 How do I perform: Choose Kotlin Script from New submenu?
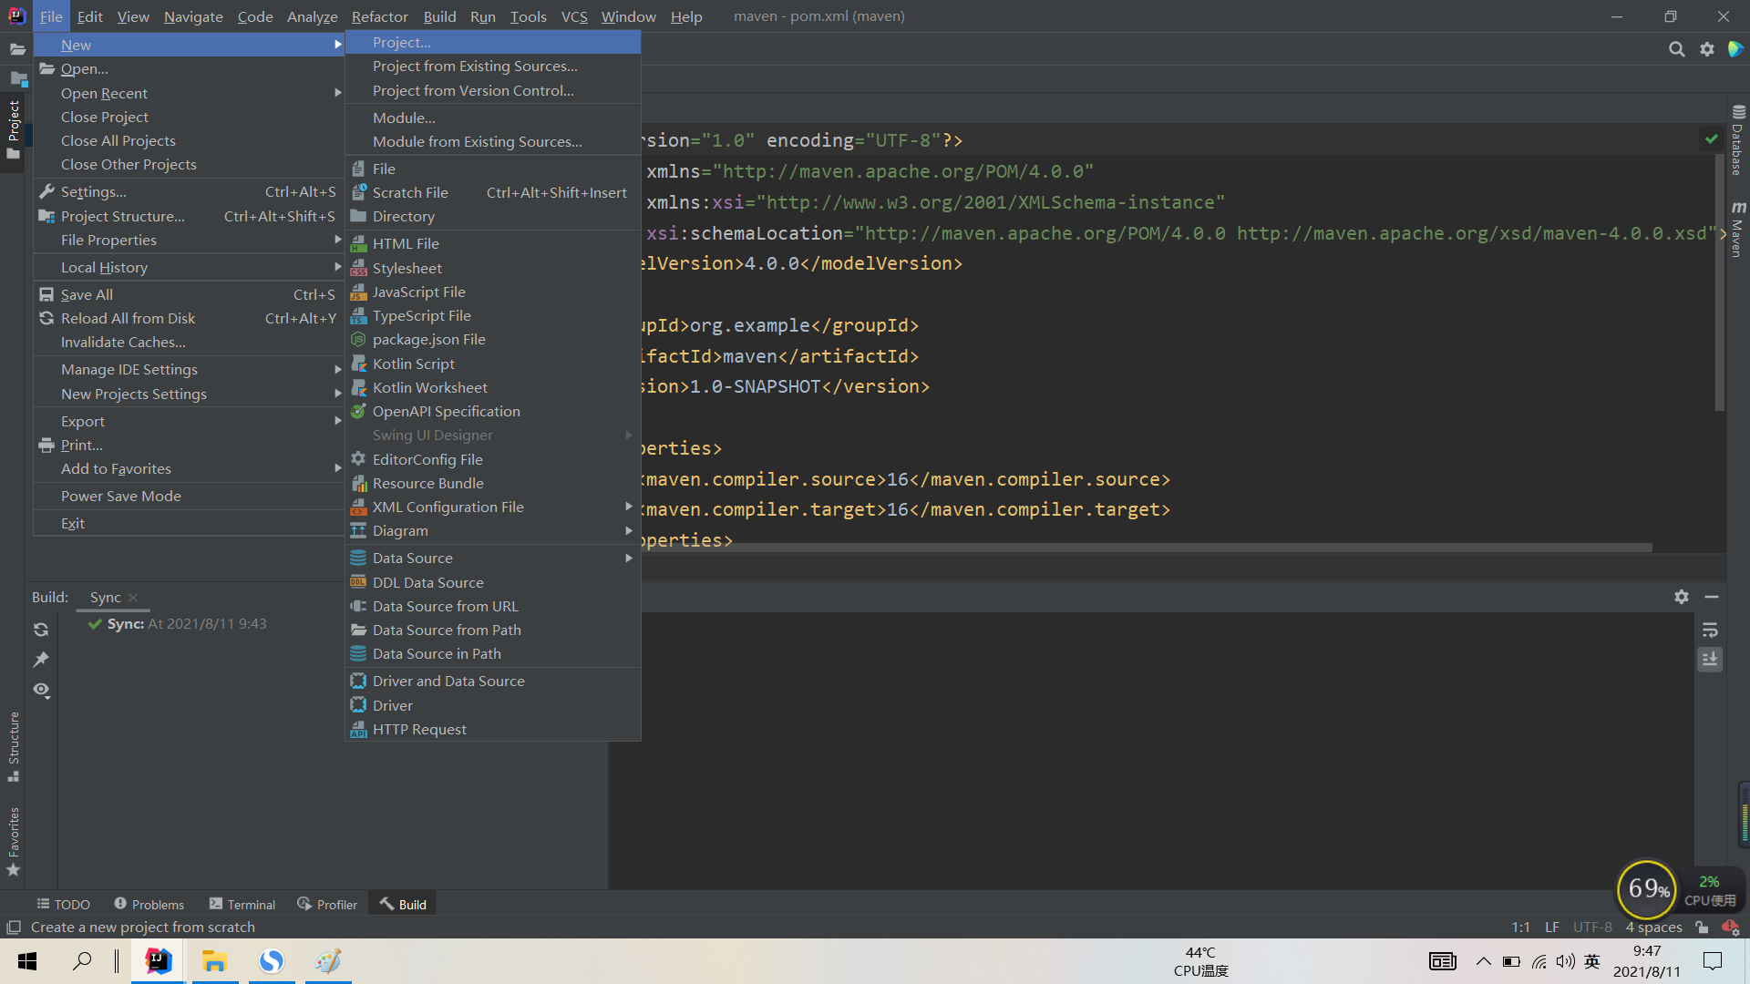coord(413,364)
